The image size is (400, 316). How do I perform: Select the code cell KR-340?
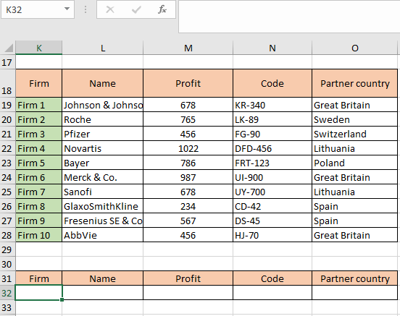[x=272, y=105]
